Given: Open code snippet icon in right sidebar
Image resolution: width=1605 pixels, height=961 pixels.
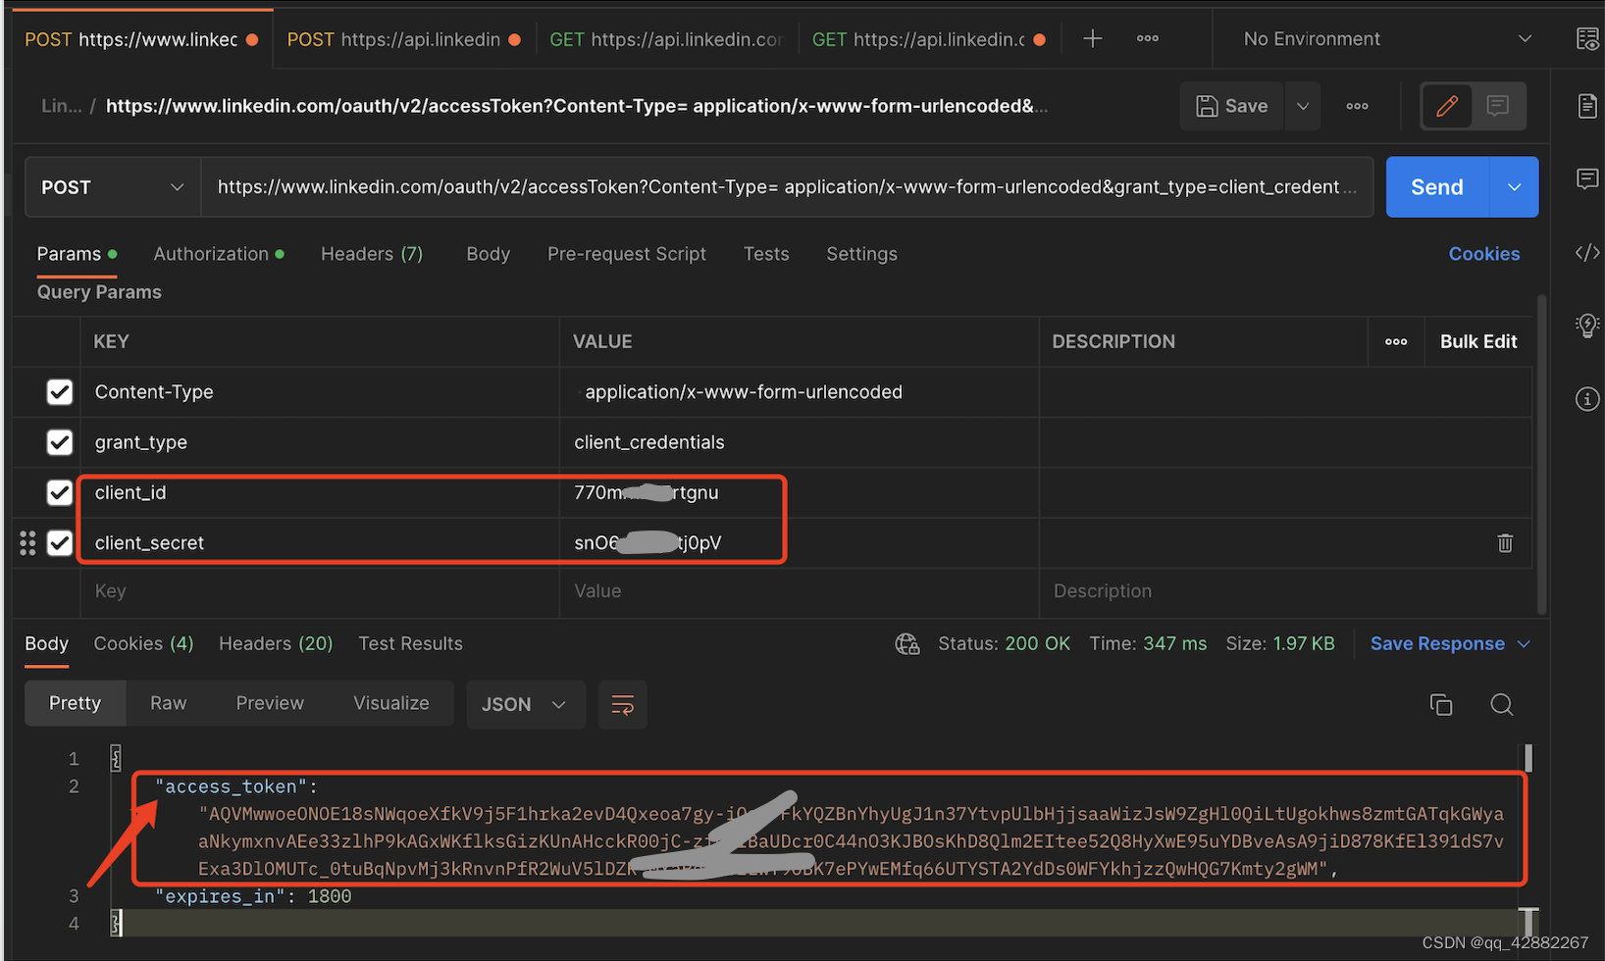Looking at the screenshot, I should [x=1587, y=253].
